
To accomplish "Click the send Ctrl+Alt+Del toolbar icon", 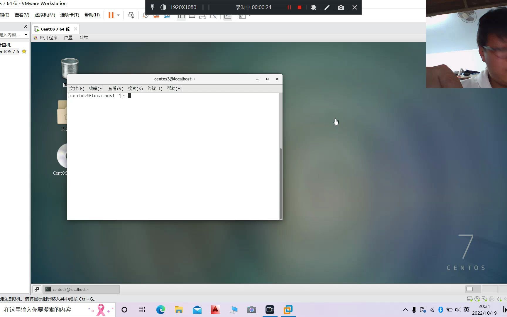I will click(131, 15).
